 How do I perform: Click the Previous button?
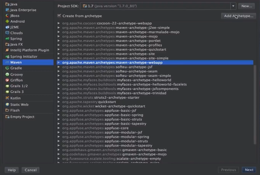(x=228, y=170)
